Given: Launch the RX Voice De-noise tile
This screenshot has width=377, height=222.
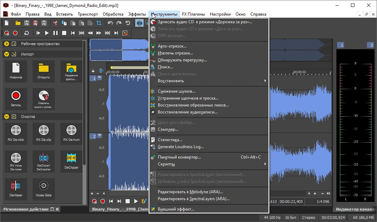Looking at the screenshot, I should click(x=16, y=162).
